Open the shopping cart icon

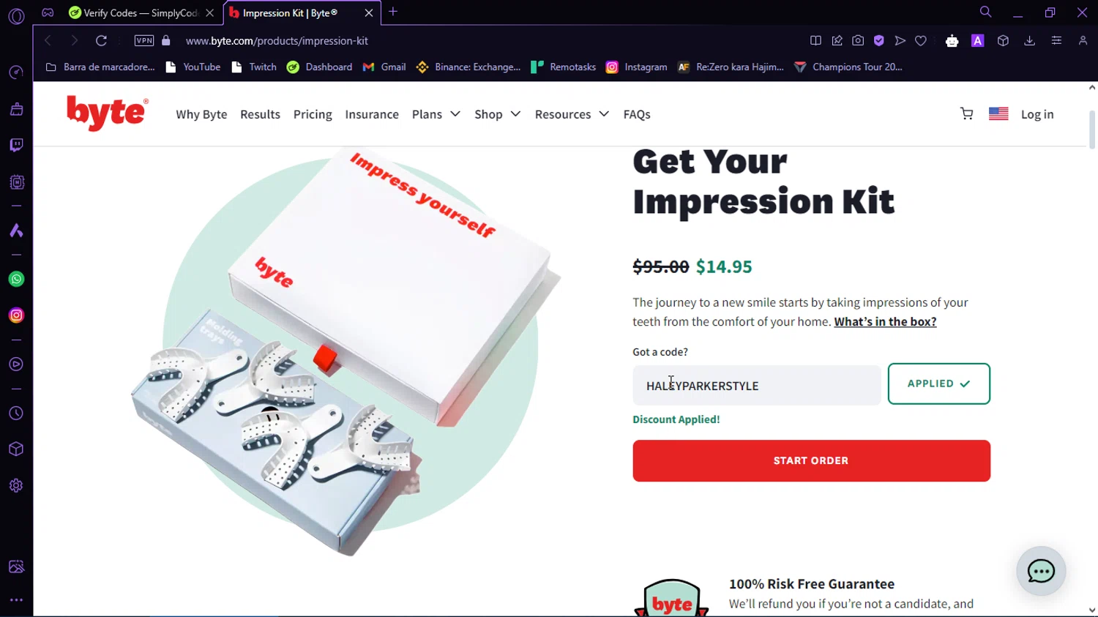click(x=966, y=114)
